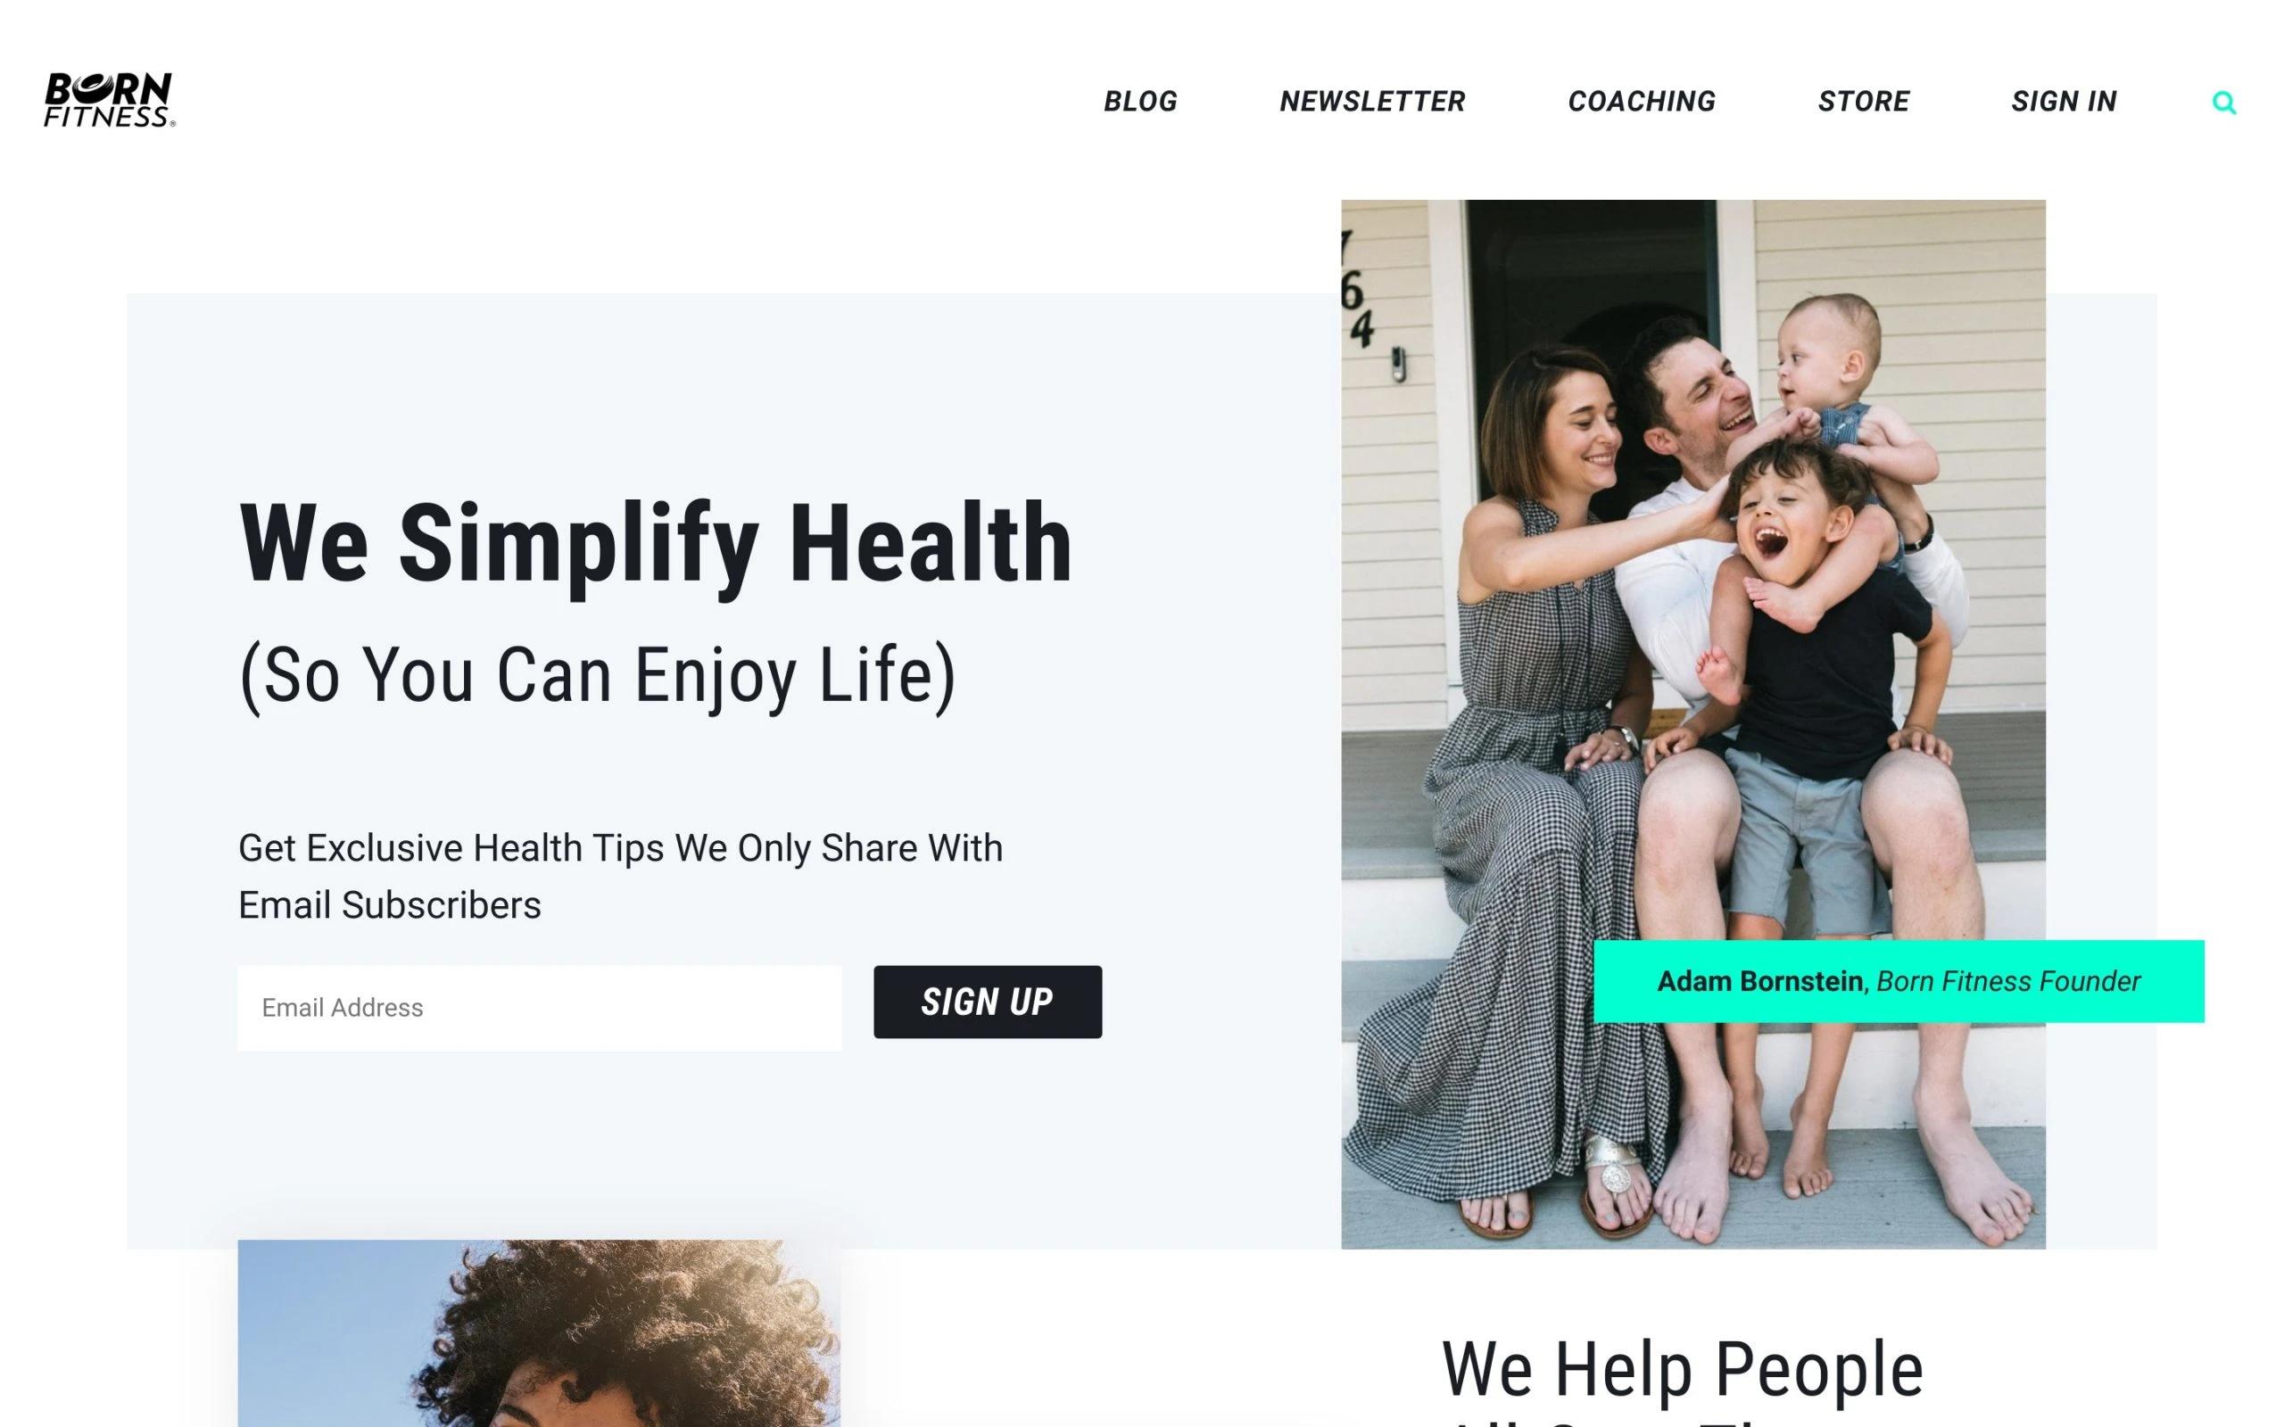Image resolution: width=2284 pixels, height=1427 pixels.
Task: Click the Born Fitness logo
Action: coord(110,100)
